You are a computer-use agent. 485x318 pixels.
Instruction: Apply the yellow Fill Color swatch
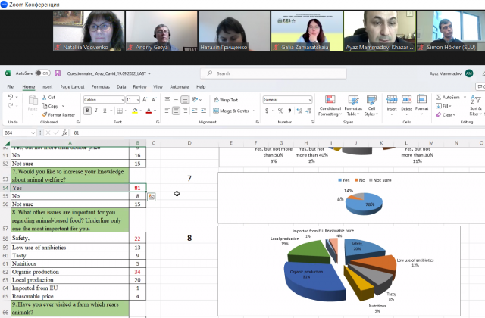pyautogui.click(x=135, y=111)
